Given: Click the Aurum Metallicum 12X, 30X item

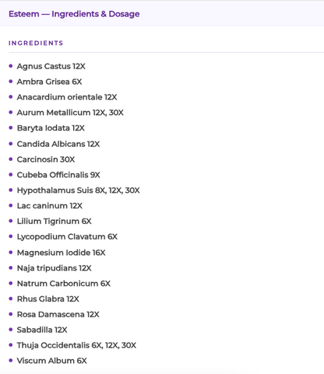Looking at the screenshot, I should point(70,113).
